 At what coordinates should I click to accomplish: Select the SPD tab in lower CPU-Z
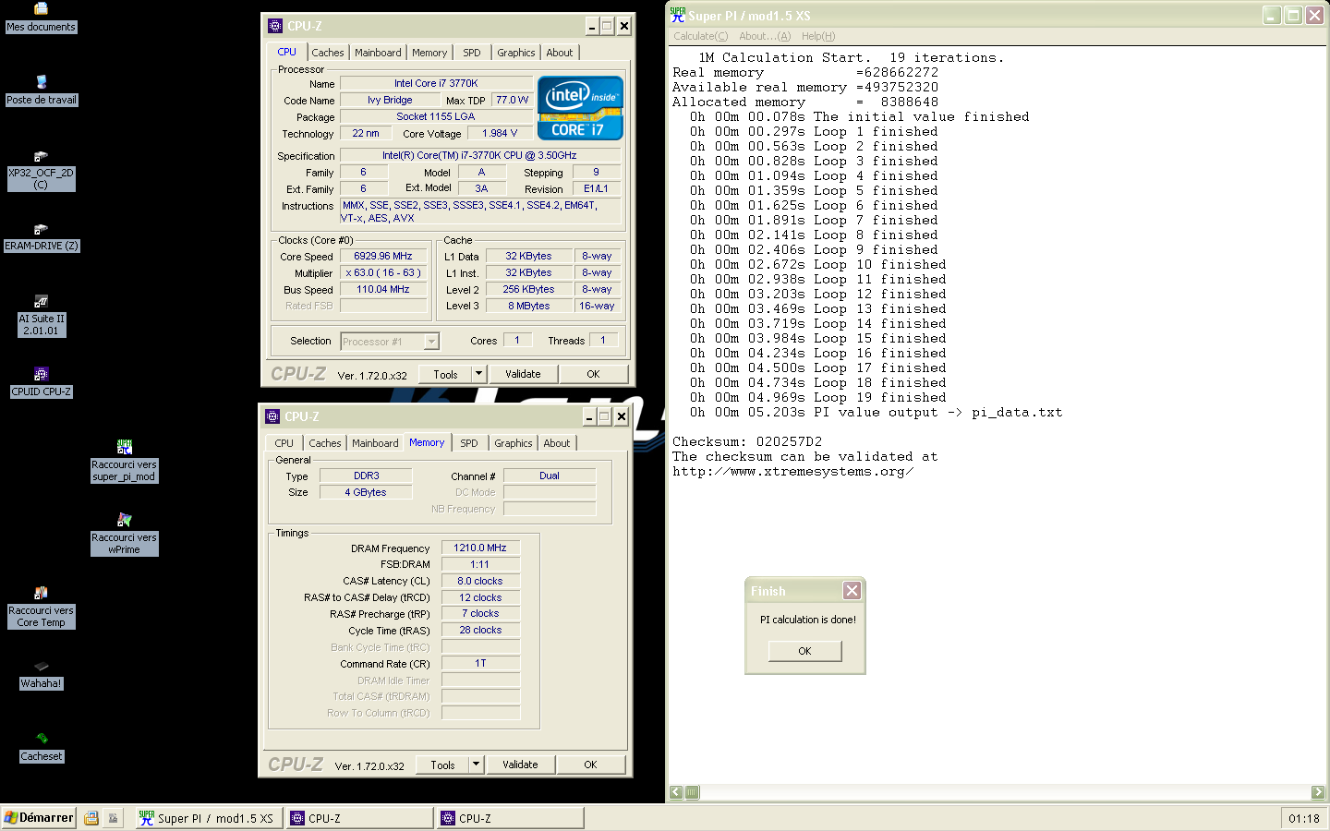pyautogui.click(x=469, y=443)
